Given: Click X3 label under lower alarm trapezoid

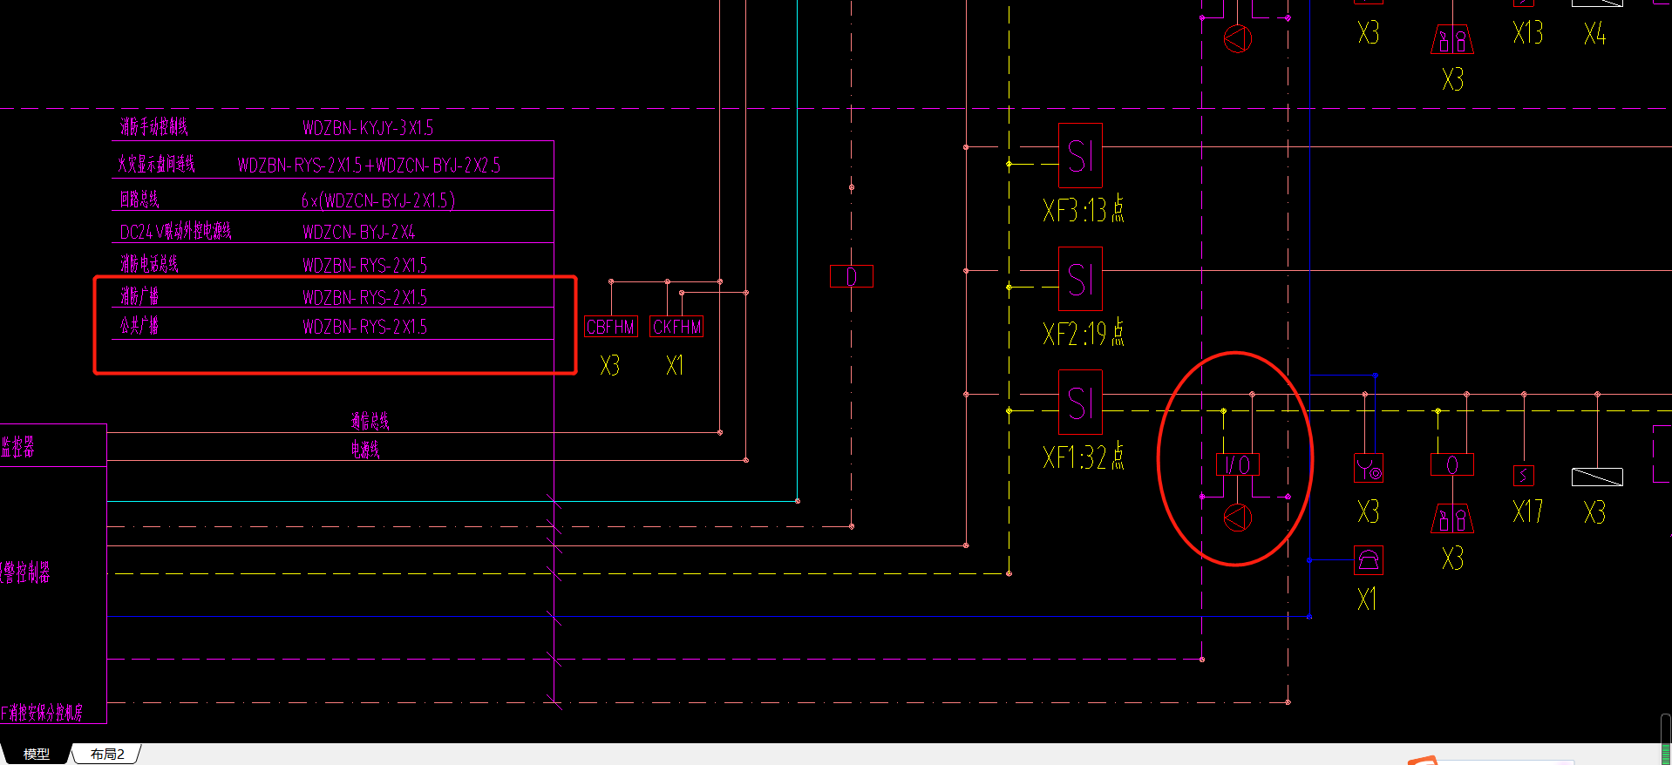Looking at the screenshot, I should 1452,559.
